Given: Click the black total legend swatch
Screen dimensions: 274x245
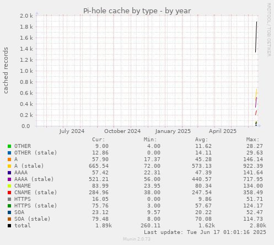Looking at the screenshot, I should point(9,226).
